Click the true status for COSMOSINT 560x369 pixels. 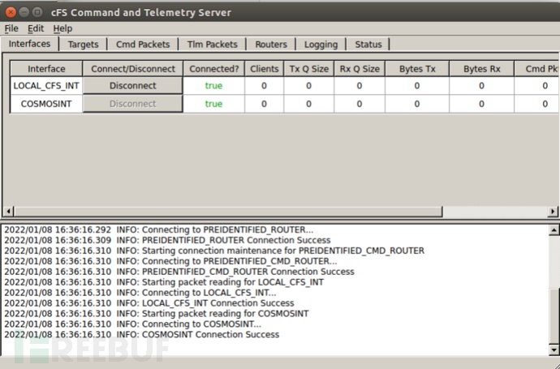(213, 104)
